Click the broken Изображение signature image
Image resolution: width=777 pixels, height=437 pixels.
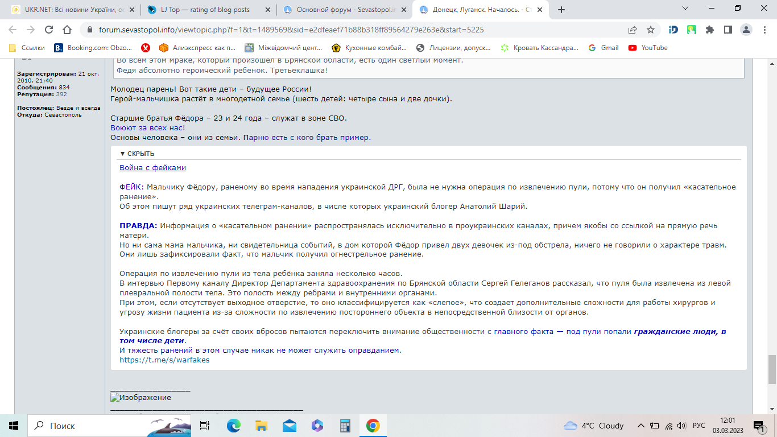[x=140, y=398]
